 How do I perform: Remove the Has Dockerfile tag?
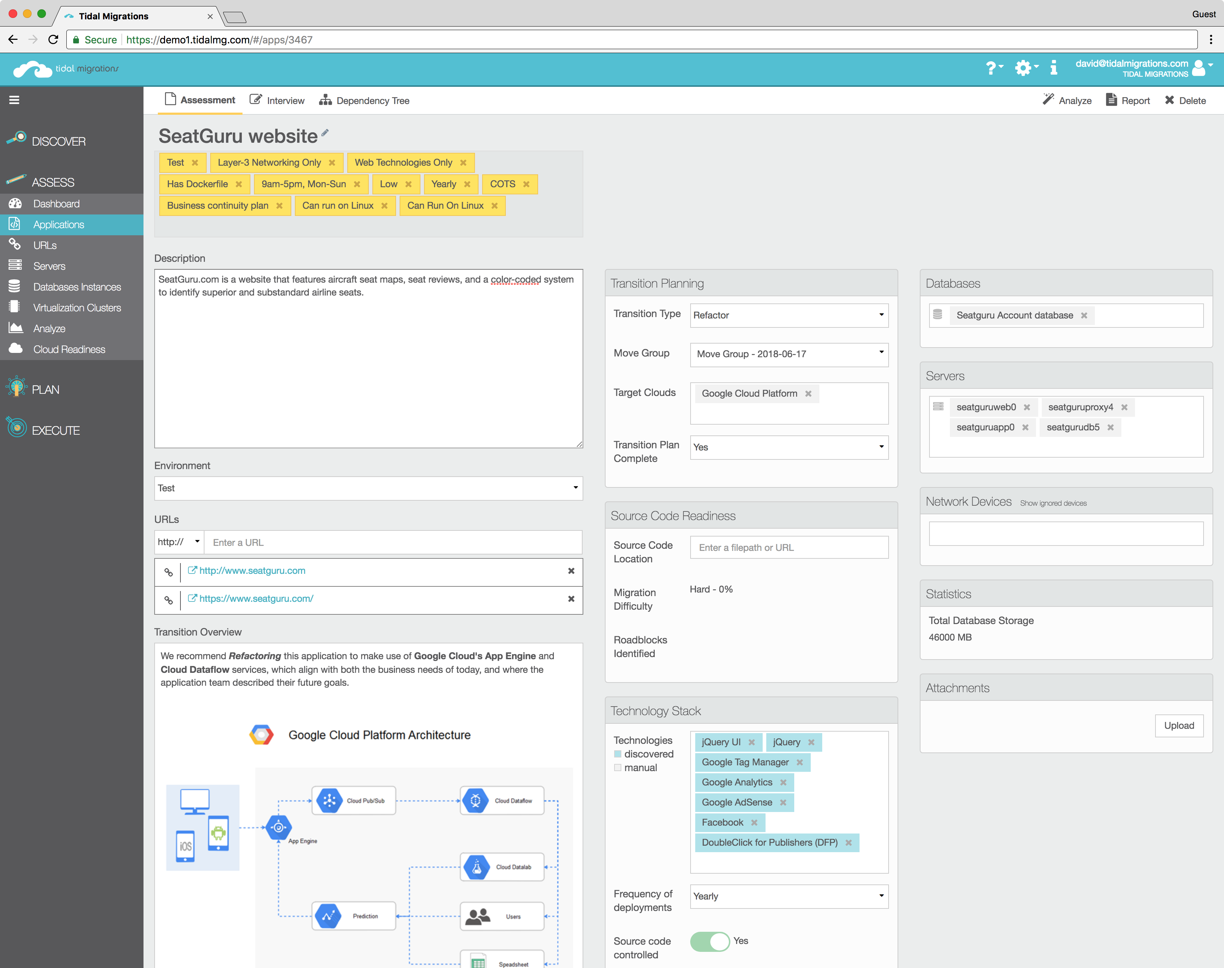point(239,184)
